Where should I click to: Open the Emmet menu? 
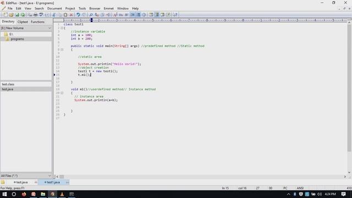109,9
